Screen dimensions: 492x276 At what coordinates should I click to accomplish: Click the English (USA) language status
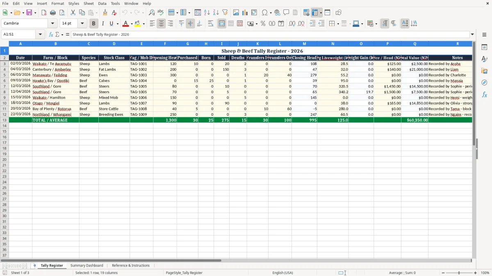(283, 273)
